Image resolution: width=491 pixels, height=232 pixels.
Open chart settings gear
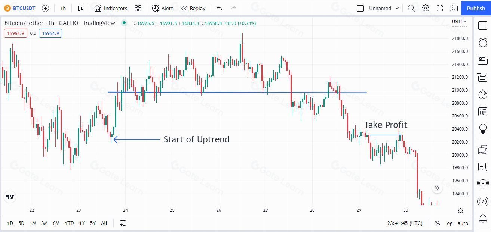click(x=426, y=8)
